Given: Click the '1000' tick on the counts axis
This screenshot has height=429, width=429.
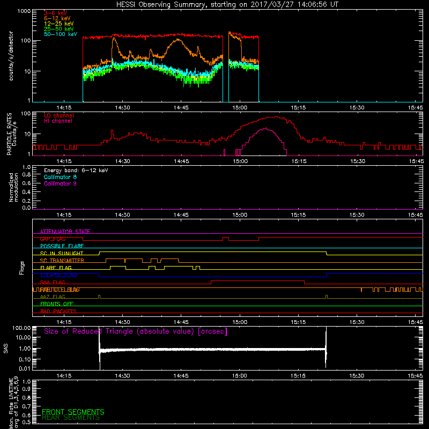Looking at the screenshot, I should tap(24, 11).
